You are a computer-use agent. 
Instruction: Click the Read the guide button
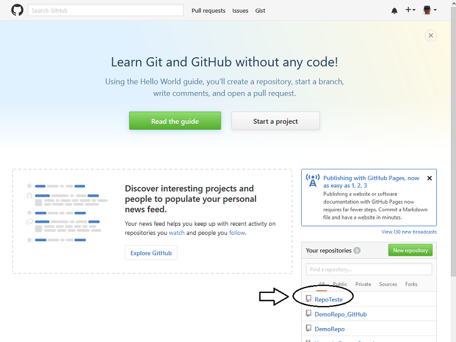point(175,121)
